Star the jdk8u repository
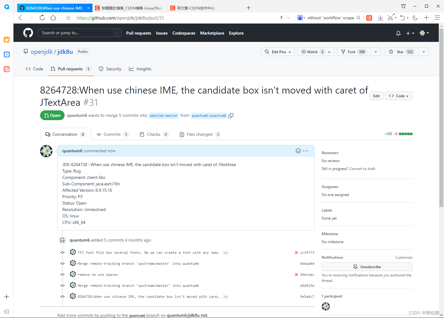 401,52
